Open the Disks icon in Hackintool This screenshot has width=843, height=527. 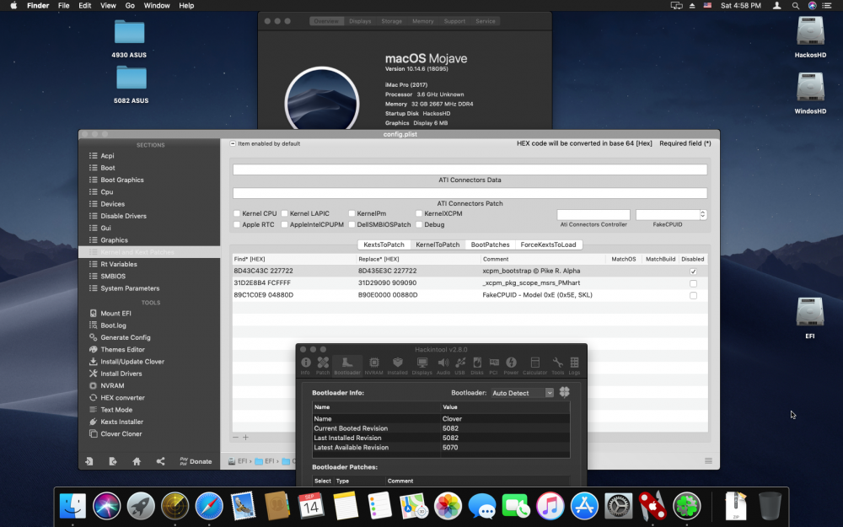(477, 365)
